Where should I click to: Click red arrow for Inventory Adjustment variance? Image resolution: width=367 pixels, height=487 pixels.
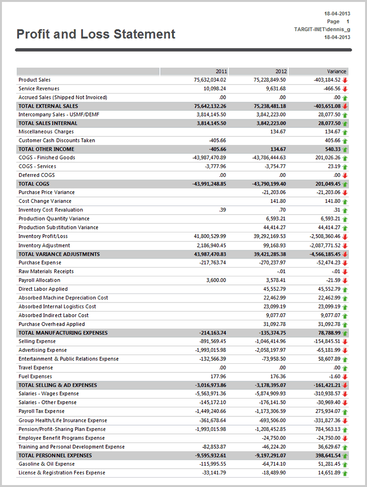click(345, 245)
